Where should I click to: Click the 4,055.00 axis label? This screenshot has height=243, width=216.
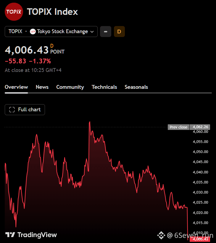pos(200,142)
